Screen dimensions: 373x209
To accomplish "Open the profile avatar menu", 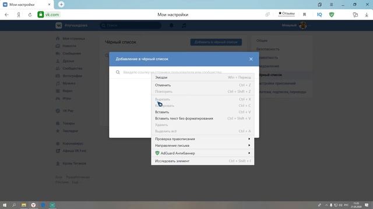I will (303, 26).
